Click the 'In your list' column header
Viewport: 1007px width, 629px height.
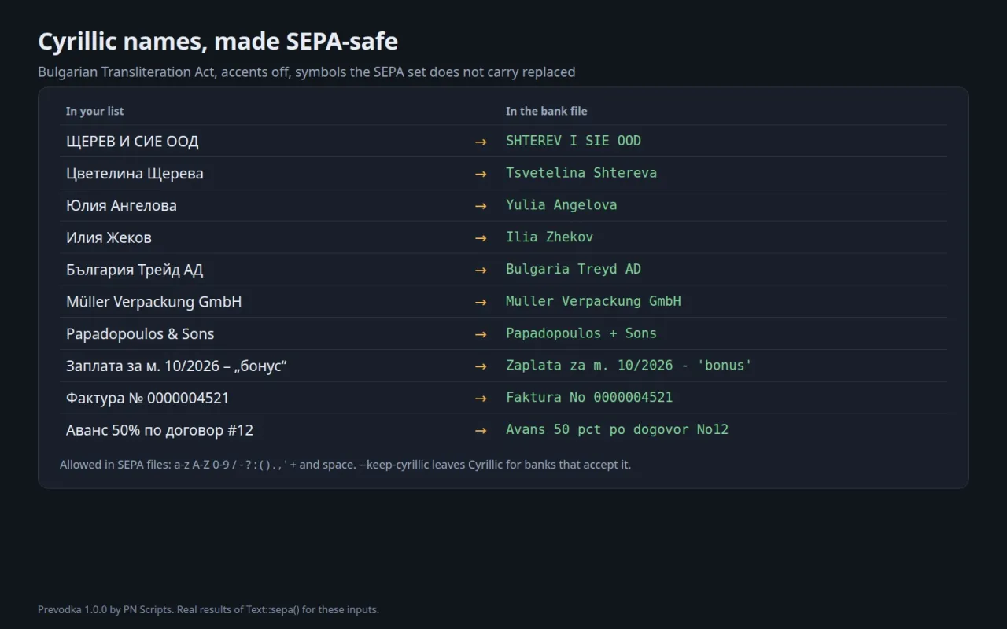click(x=94, y=111)
